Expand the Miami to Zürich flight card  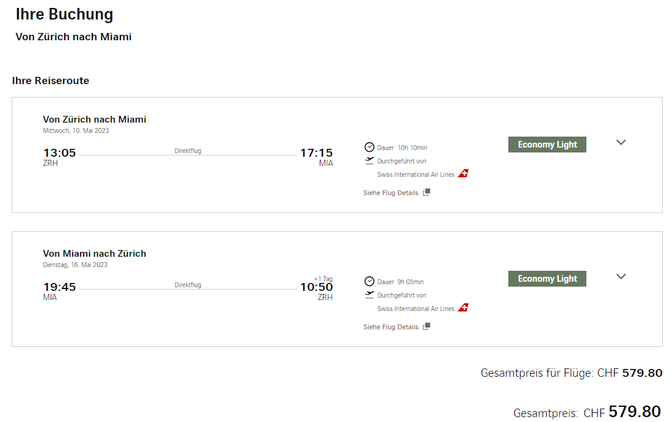pos(621,276)
